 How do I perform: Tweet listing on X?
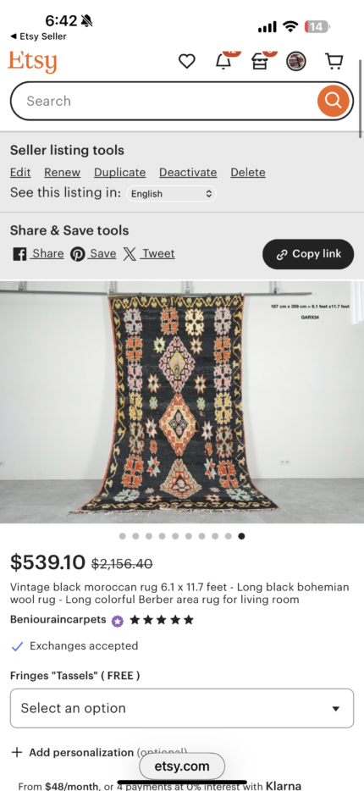click(x=149, y=254)
